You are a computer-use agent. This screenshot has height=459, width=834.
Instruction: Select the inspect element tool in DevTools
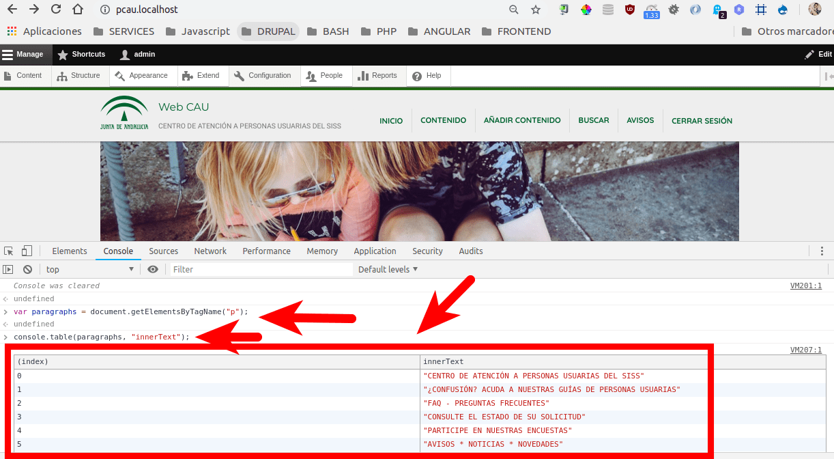click(x=10, y=251)
